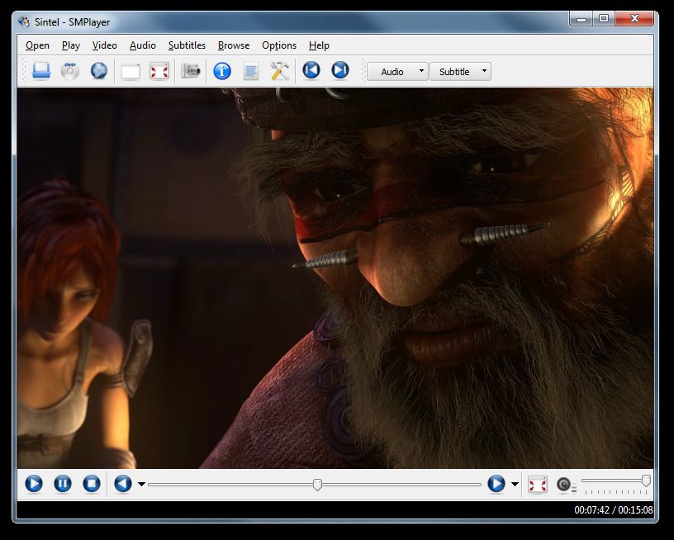Capture a screenshot with camera icon
This screenshot has width=674, height=540.
[x=192, y=71]
